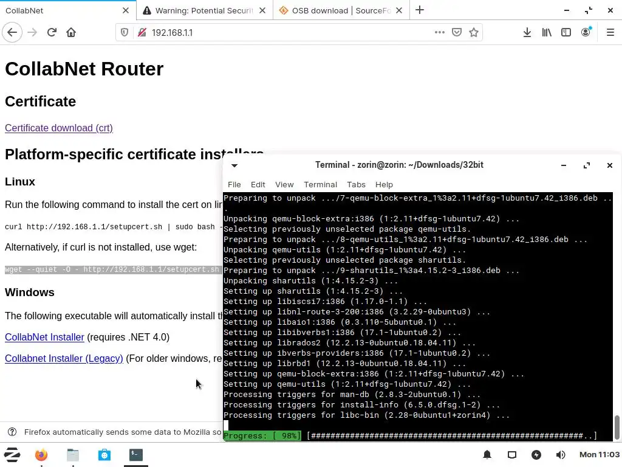
Task: Open the Terminal menu in menubar
Action: click(321, 185)
